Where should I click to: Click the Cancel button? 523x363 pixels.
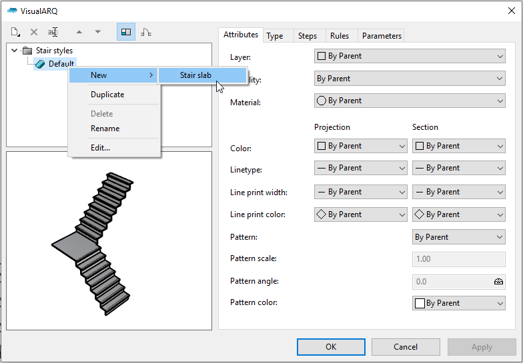pos(406,346)
